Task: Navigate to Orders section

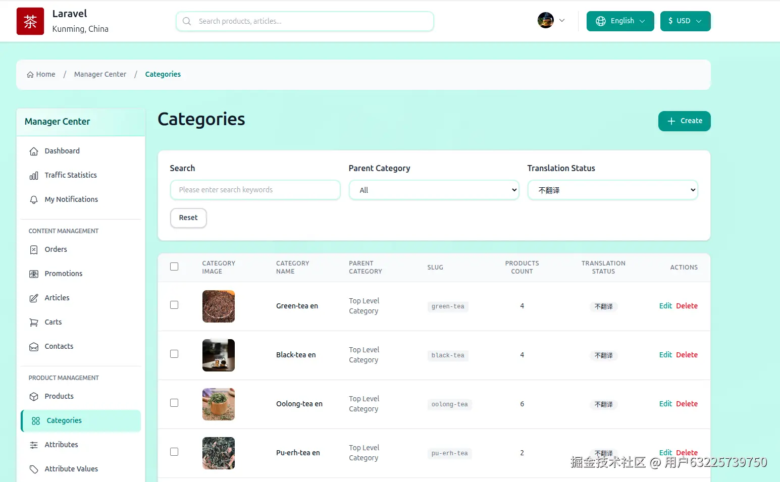Action: [81, 249]
